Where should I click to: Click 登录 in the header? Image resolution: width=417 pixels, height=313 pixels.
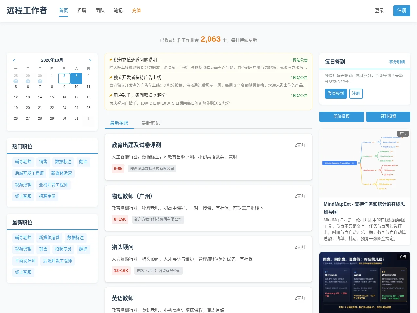[380, 11]
